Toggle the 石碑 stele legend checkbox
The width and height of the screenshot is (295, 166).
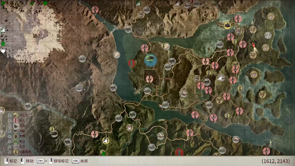tap(10, 151)
